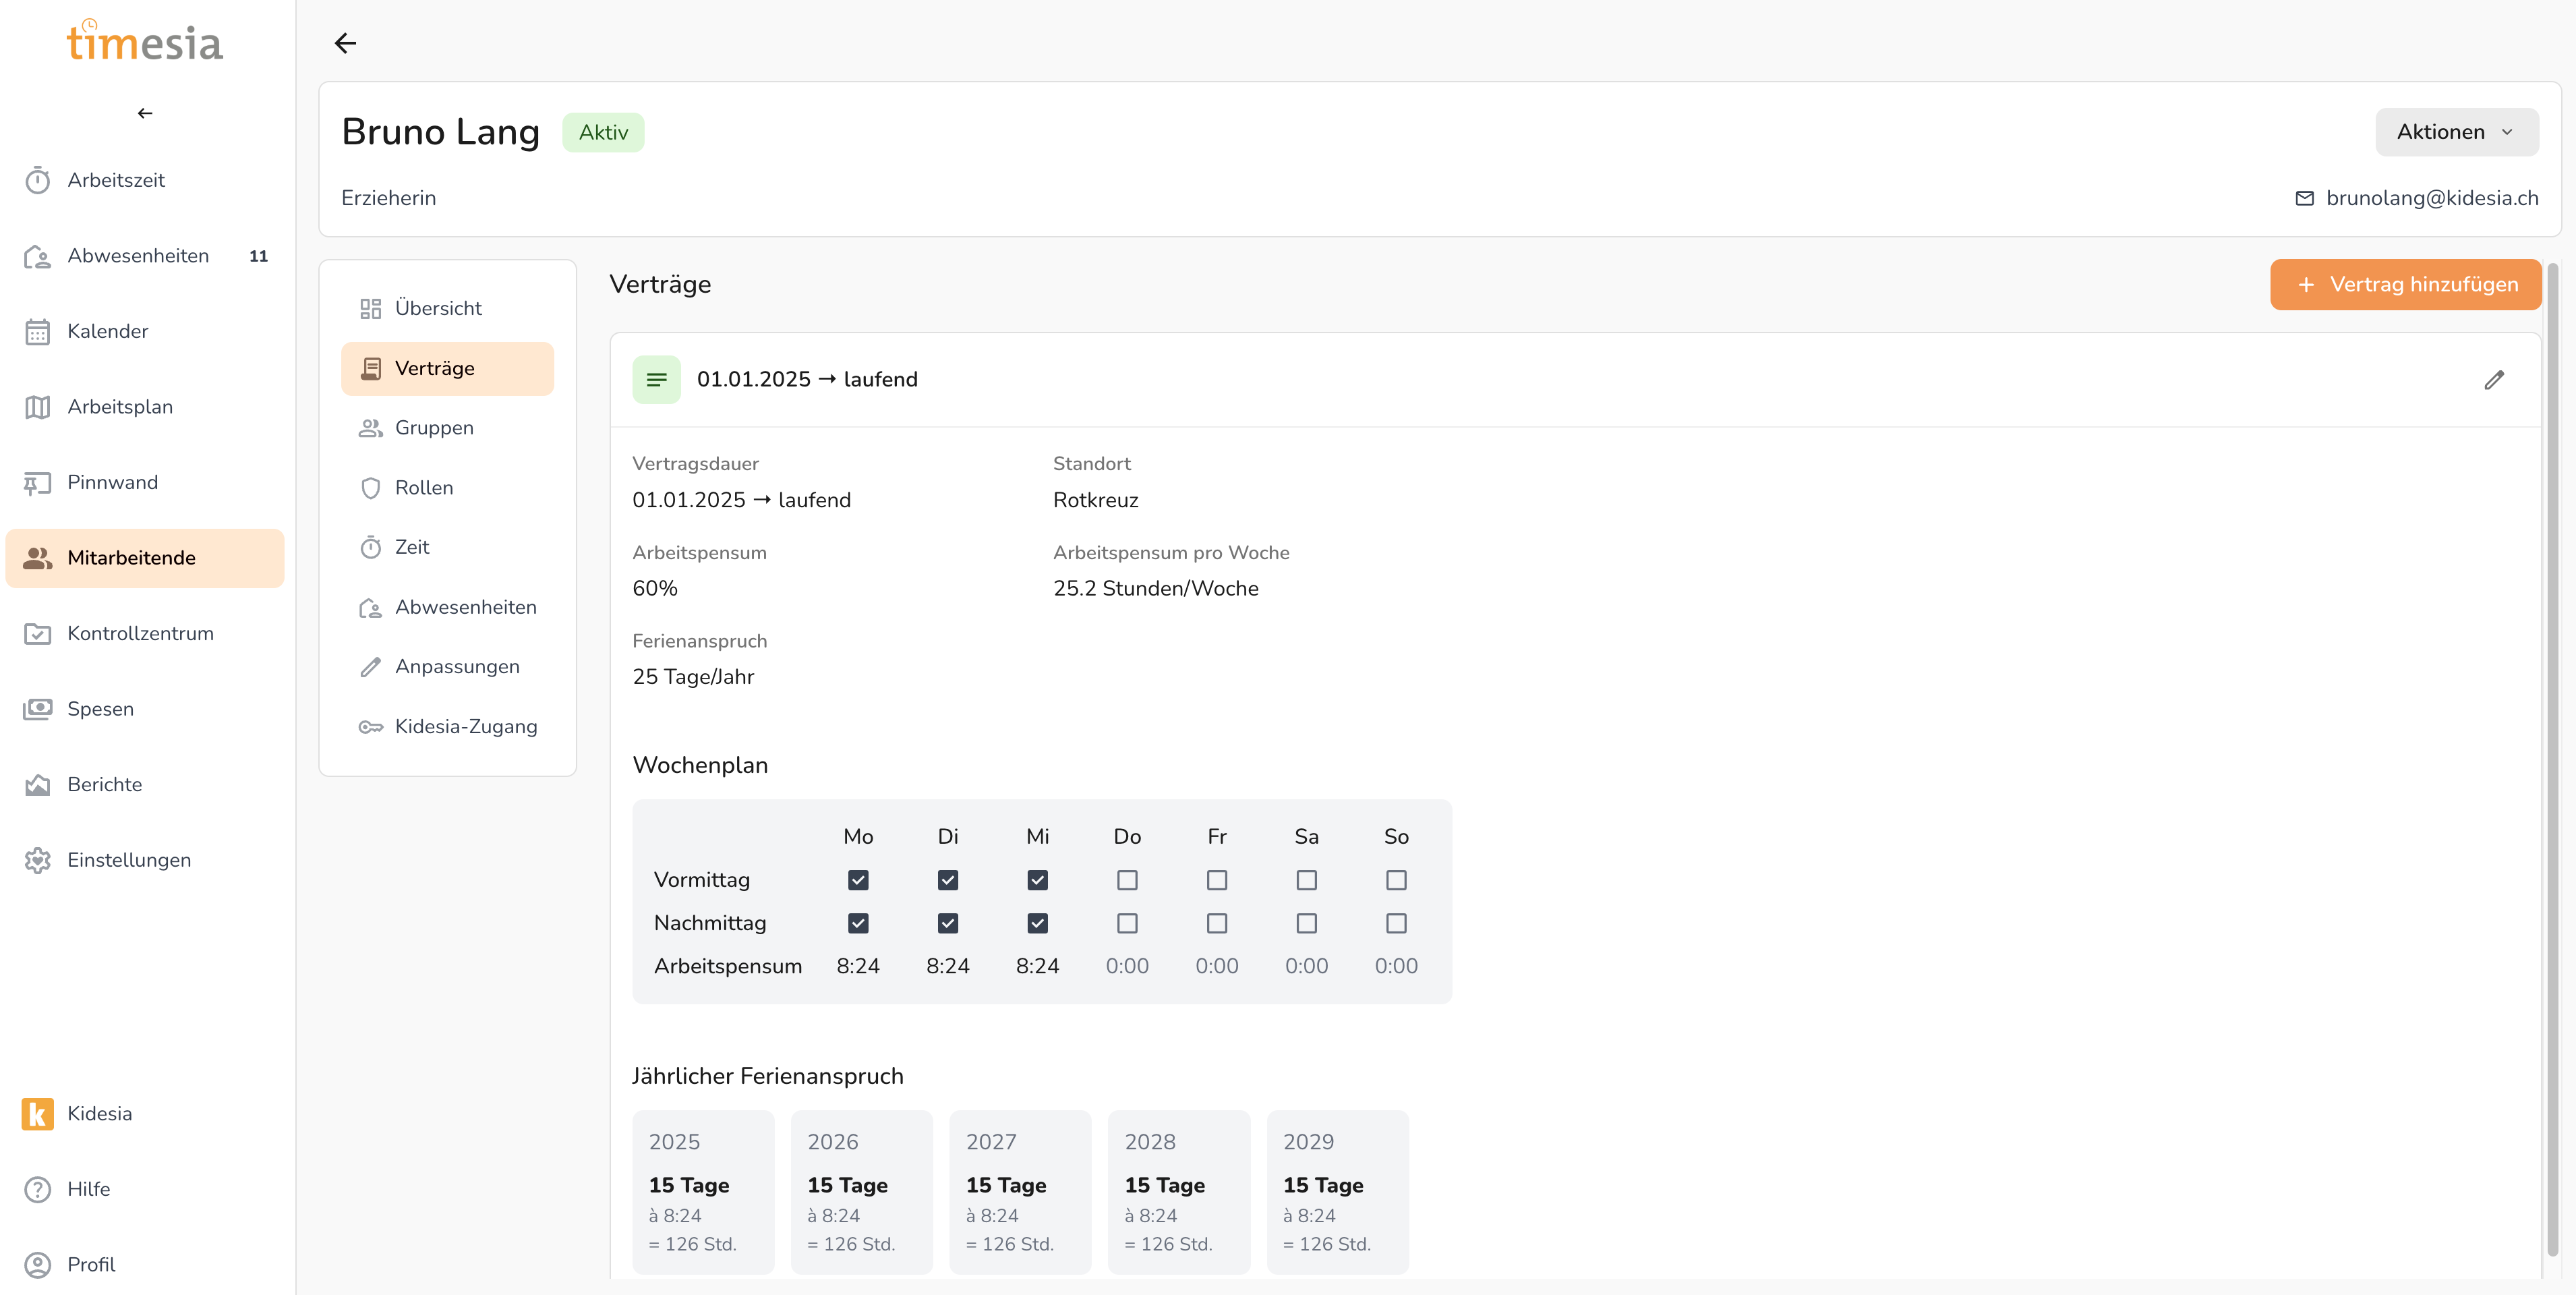Click green contract document icon

point(656,380)
